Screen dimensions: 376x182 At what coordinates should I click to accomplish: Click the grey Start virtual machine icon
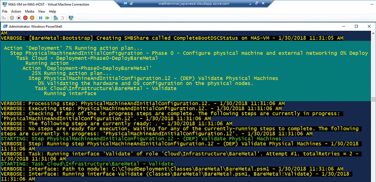12,18
